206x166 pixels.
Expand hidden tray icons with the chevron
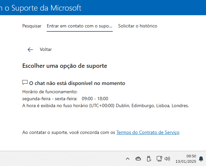point(128,159)
